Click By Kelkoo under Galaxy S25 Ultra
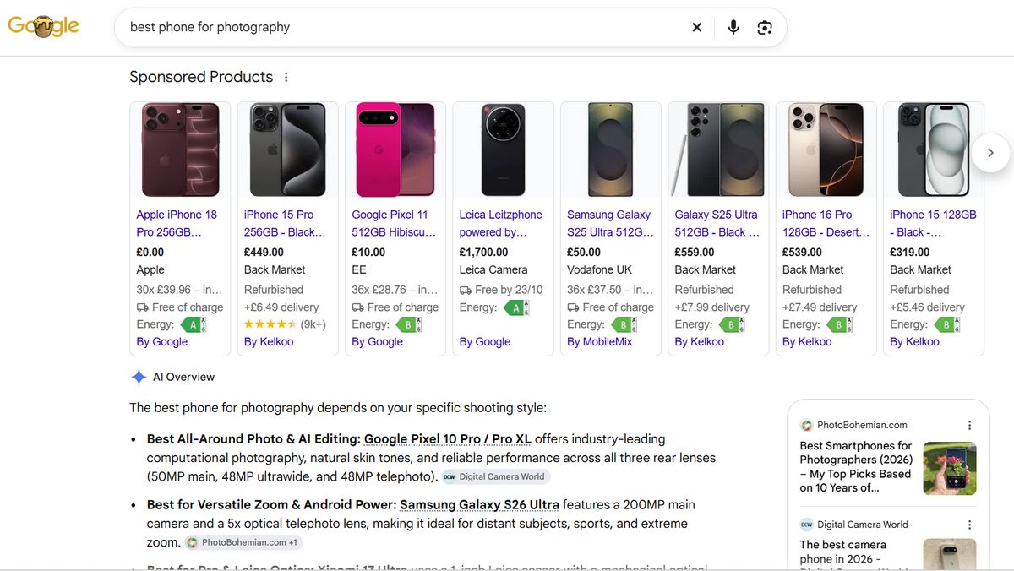 click(x=700, y=342)
